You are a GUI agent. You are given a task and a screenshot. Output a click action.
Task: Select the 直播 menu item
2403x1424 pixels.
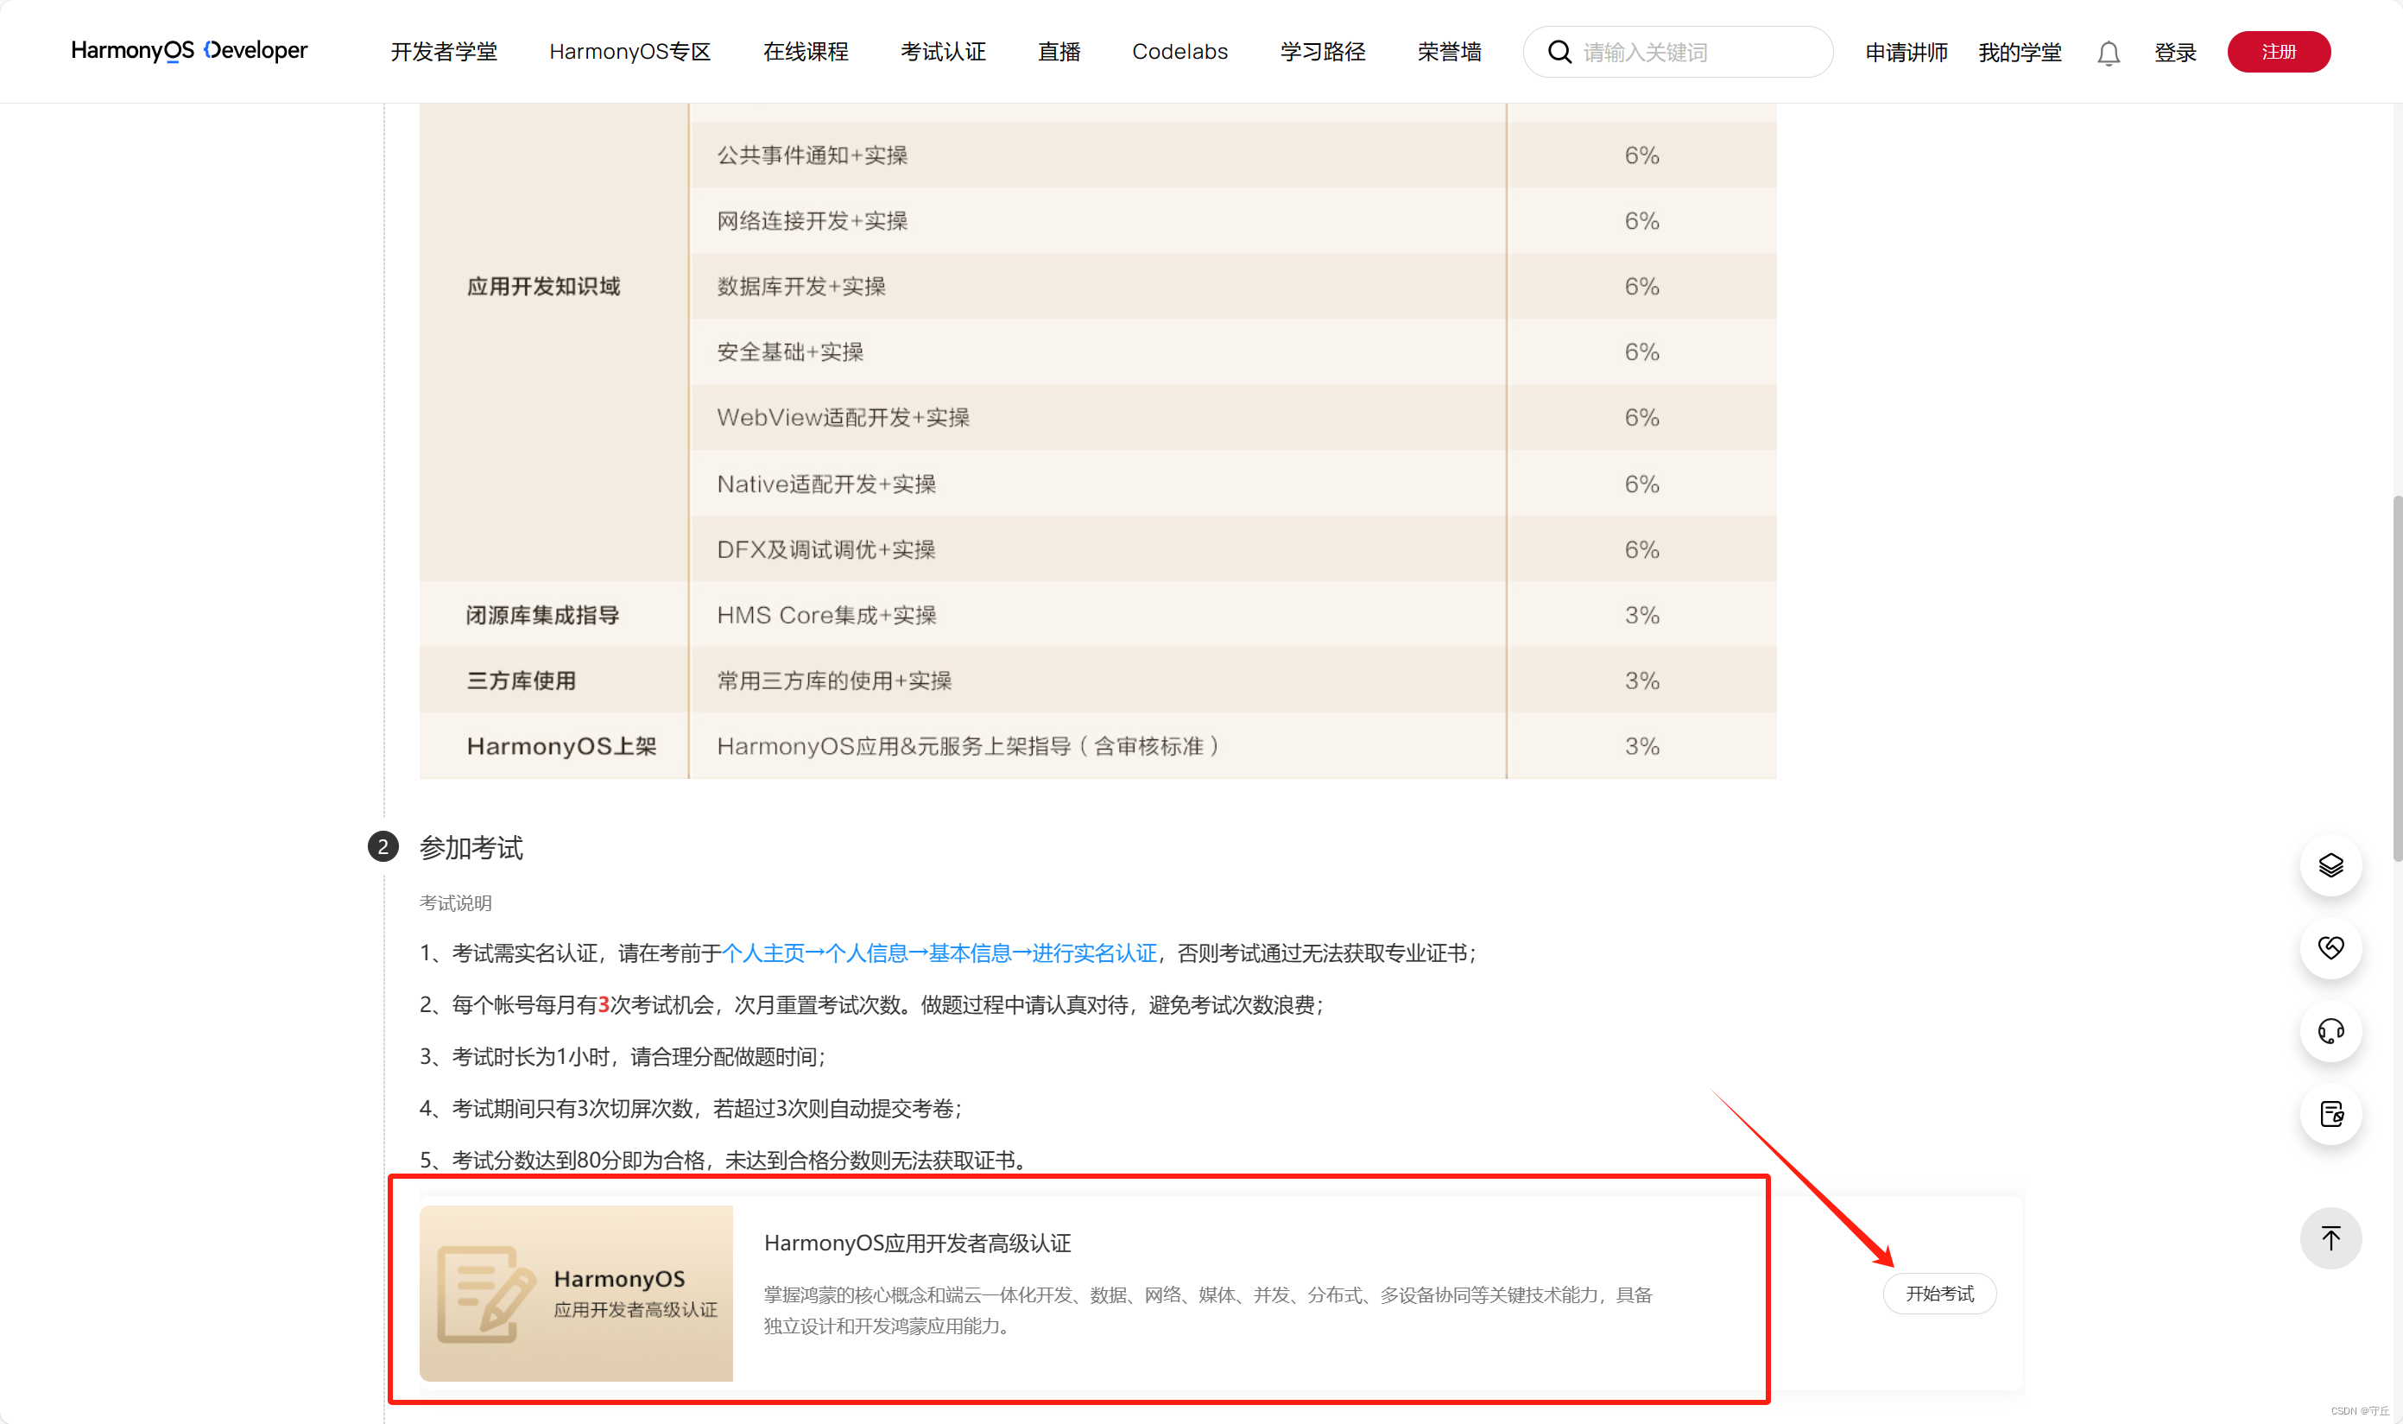pyautogui.click(x=1058, y=52)
